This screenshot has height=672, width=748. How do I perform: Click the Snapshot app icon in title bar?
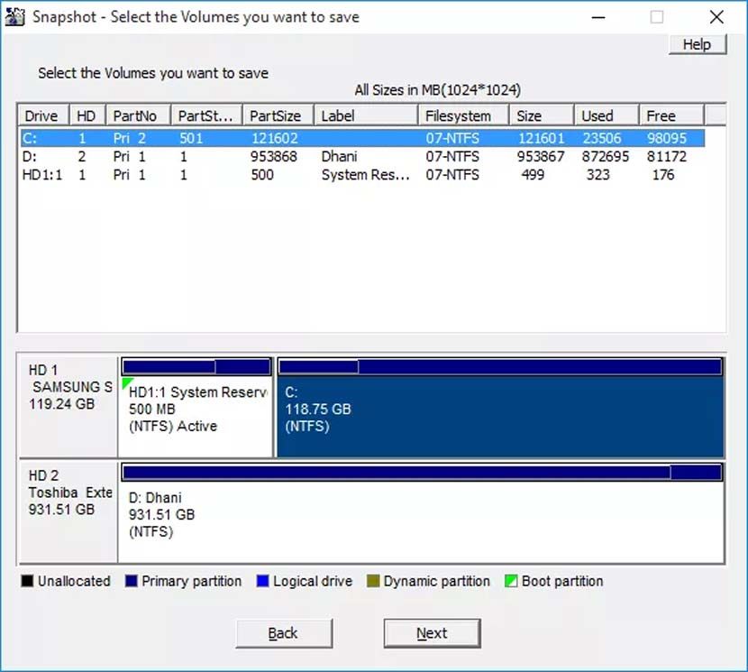click(14, 17)
